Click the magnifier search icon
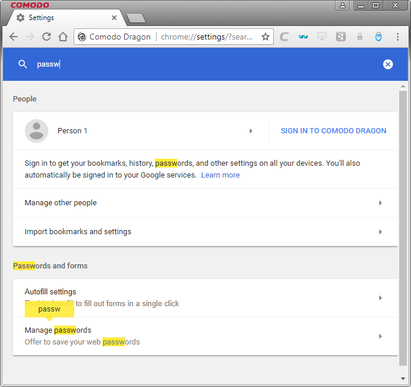Image resolution: width=411 pixels, height=387 pixels. point(22,64)
